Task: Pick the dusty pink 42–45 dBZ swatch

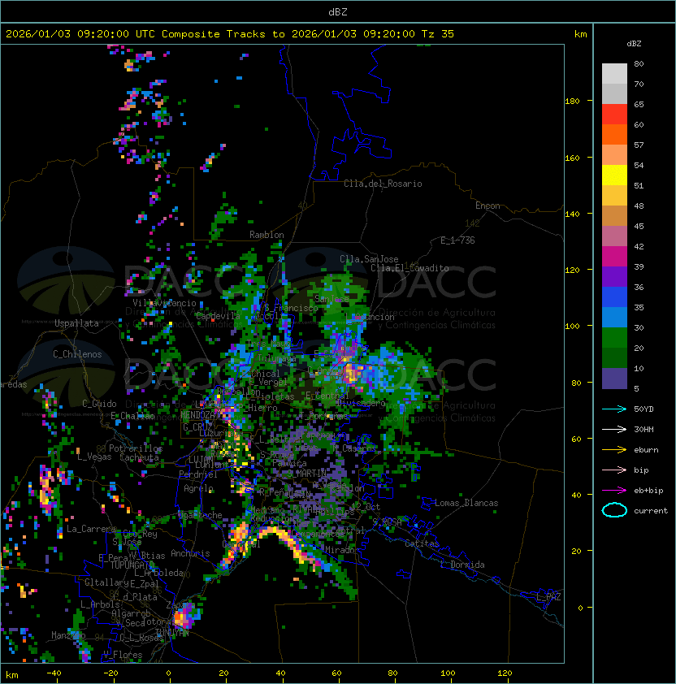Action: [x=614, y=236]
